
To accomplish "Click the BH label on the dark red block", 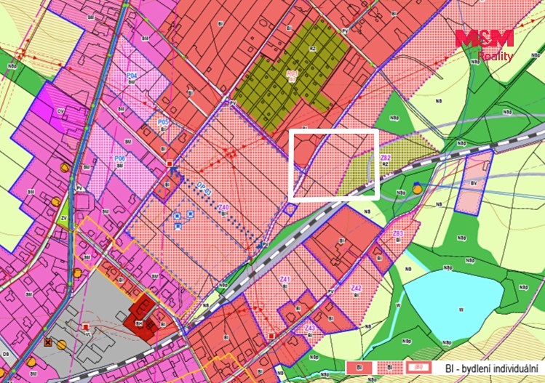I will tap(138, 323).
